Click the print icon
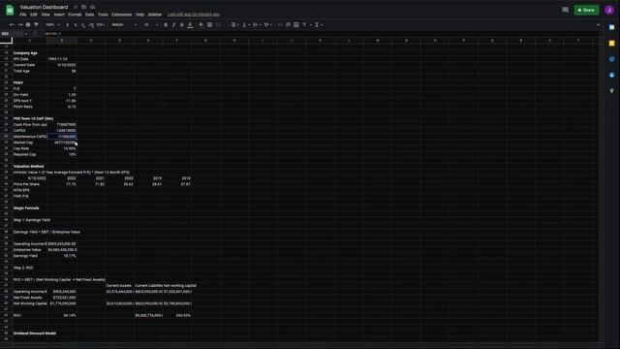The image size is (620, 349). 28,25
